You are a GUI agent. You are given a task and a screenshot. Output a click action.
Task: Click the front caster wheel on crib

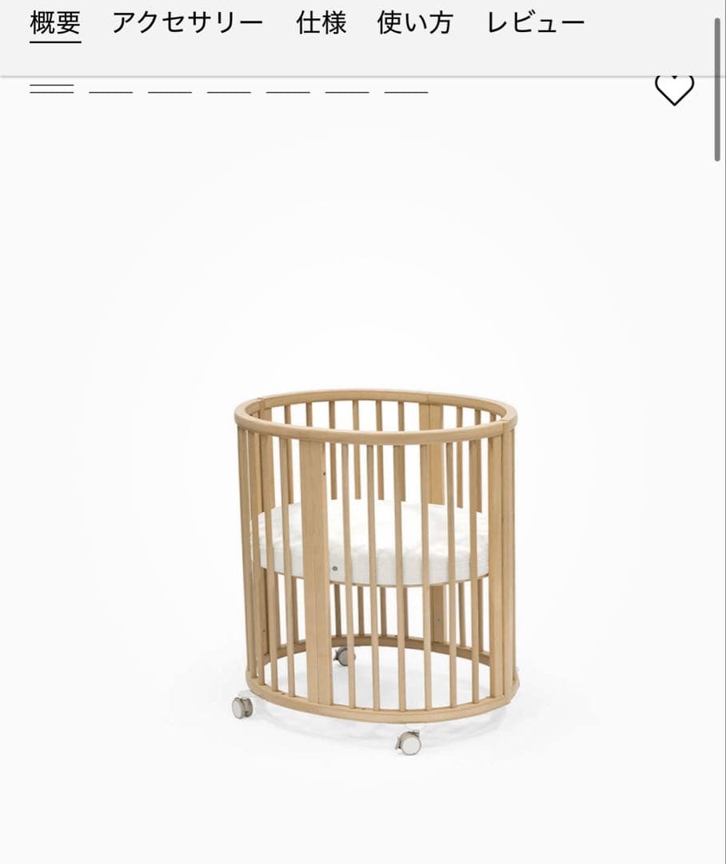[409, 742]
